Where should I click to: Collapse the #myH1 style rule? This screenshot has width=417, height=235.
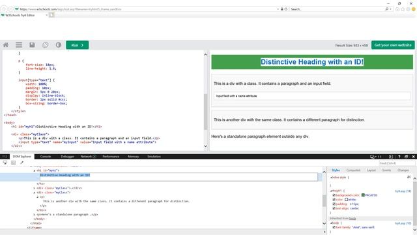(x=331, y=191)
